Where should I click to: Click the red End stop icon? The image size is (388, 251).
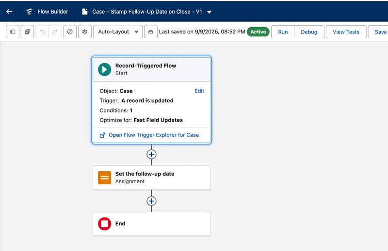[x=104, y=224]
